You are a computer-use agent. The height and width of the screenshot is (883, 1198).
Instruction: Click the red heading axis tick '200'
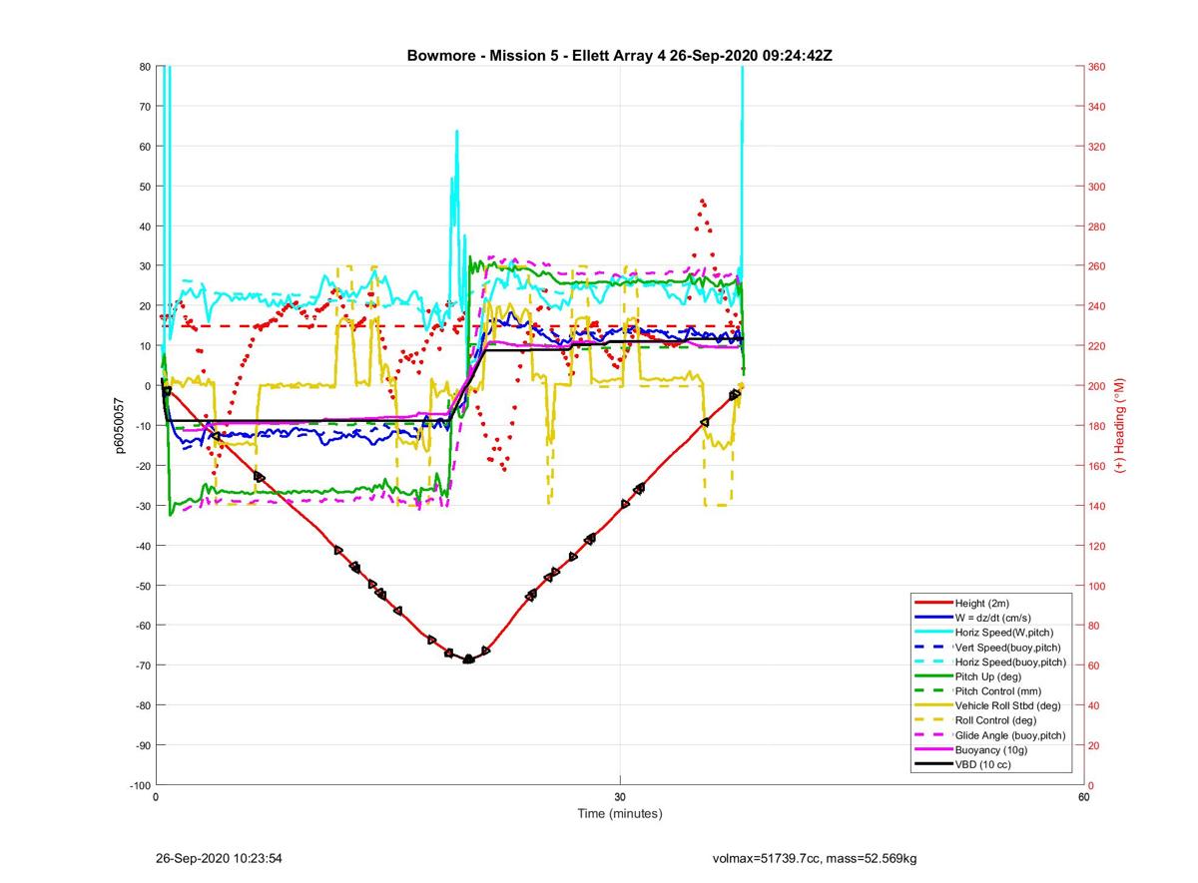click(1097, 386)
